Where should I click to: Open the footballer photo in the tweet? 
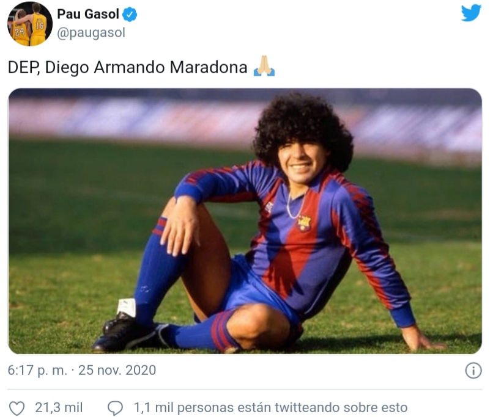(x=245, y=221)
